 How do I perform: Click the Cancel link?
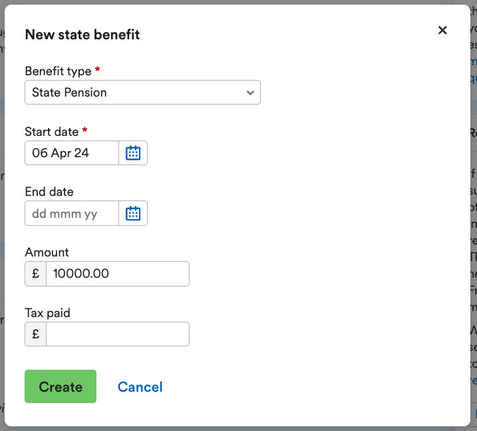pos(140,387)
